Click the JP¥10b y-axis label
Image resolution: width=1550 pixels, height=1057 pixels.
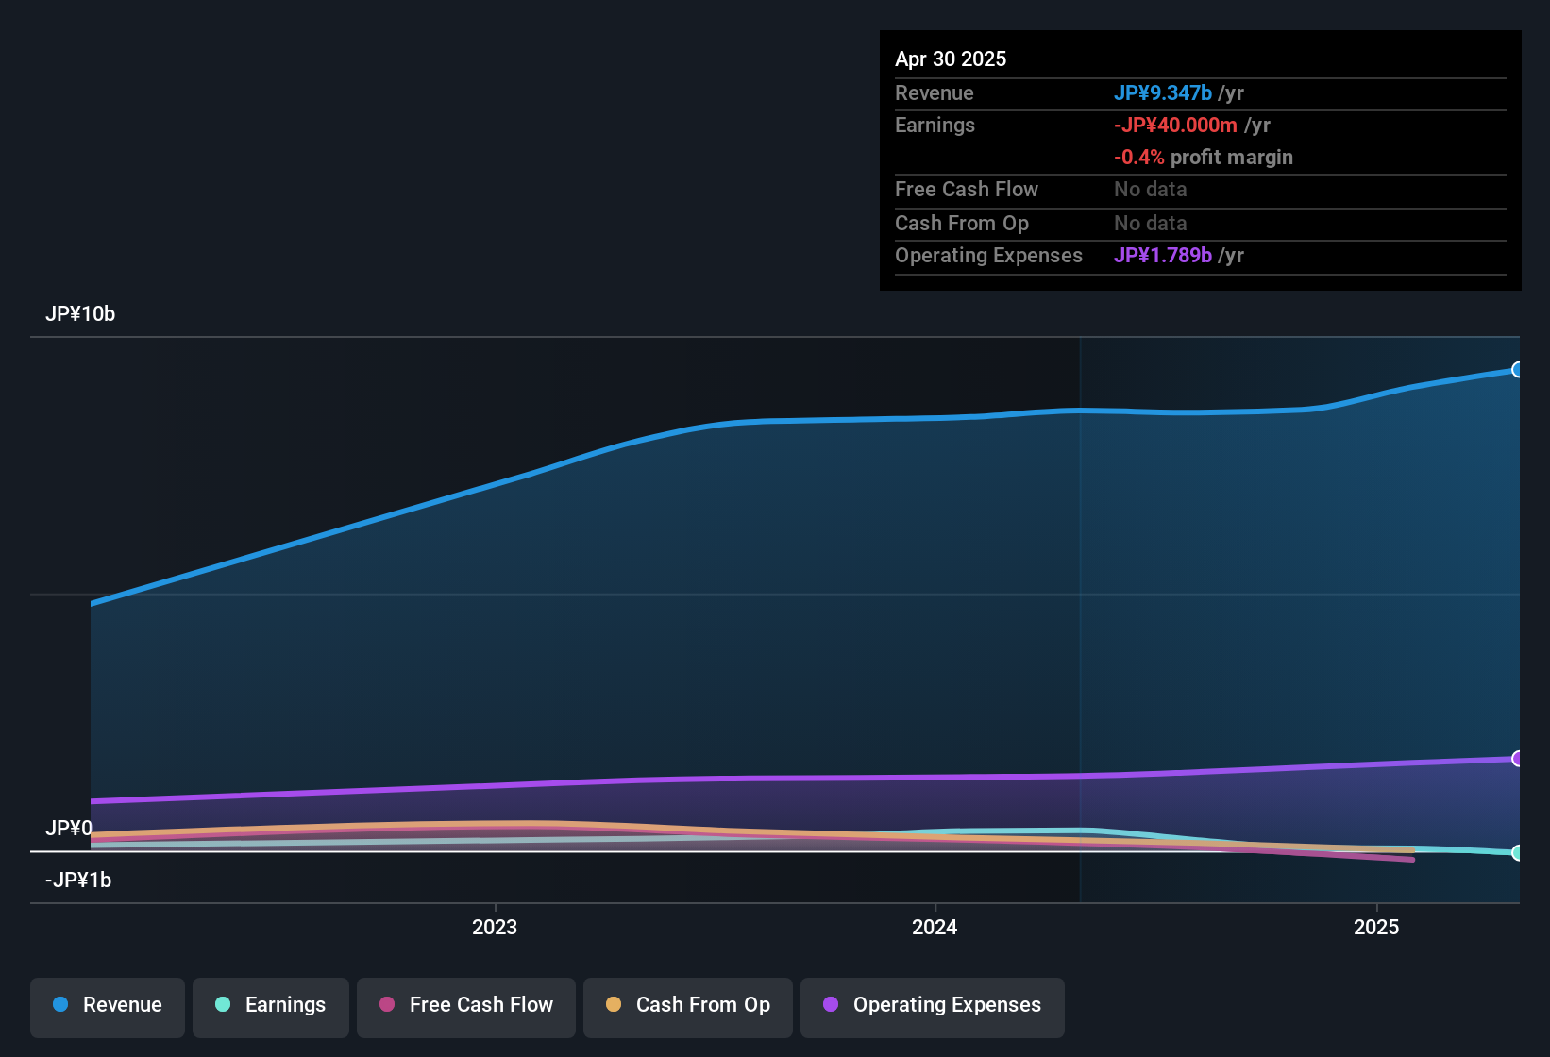(x=80, y=314)
